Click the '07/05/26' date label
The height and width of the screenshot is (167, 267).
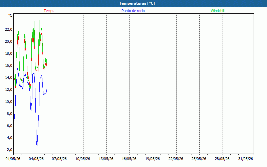pos(59,159)
